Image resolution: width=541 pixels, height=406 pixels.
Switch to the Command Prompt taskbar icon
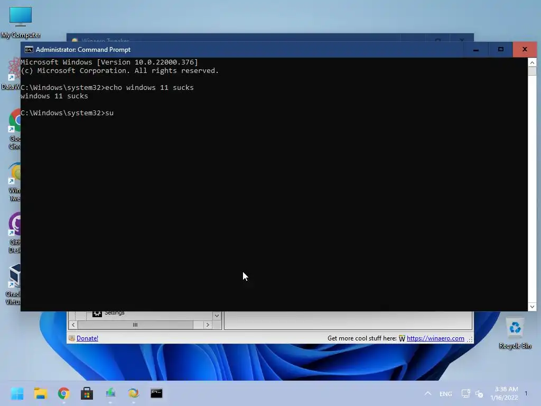[x=156, y=393]
